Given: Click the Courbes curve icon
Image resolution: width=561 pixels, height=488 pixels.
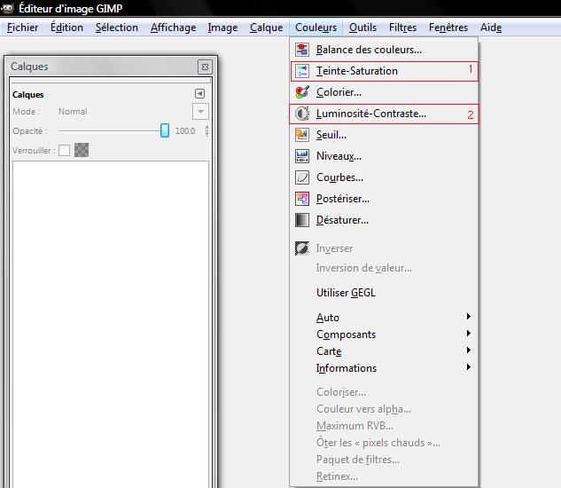Looking at the screenshot, I should [x=302, y=177].
